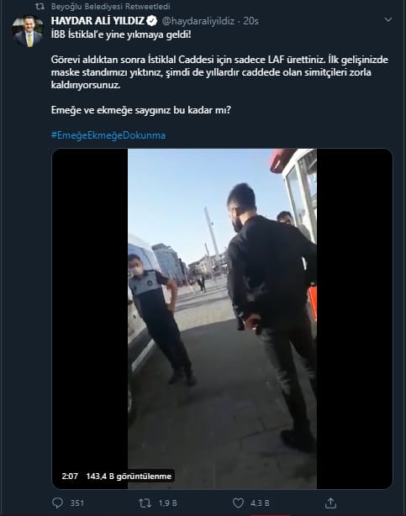Click the 4,3 B likes count

pyautogui.click(x=260, y=503)
